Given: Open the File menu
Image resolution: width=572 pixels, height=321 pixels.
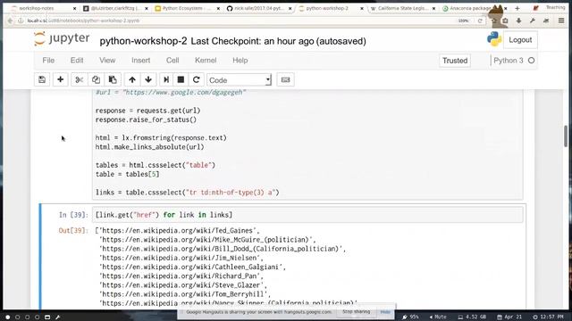Looking at the screenshot, I should coord(48,61).
